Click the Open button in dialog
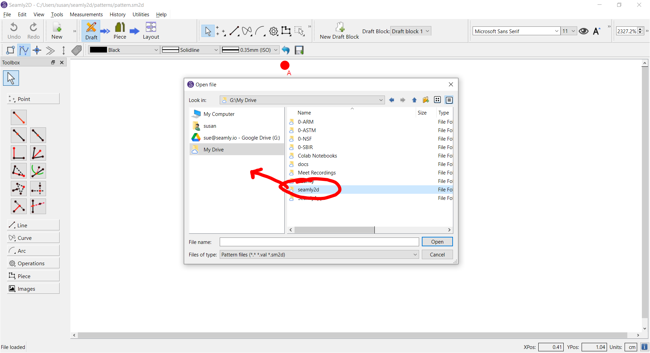650x353 pixels. click(437, 242)
